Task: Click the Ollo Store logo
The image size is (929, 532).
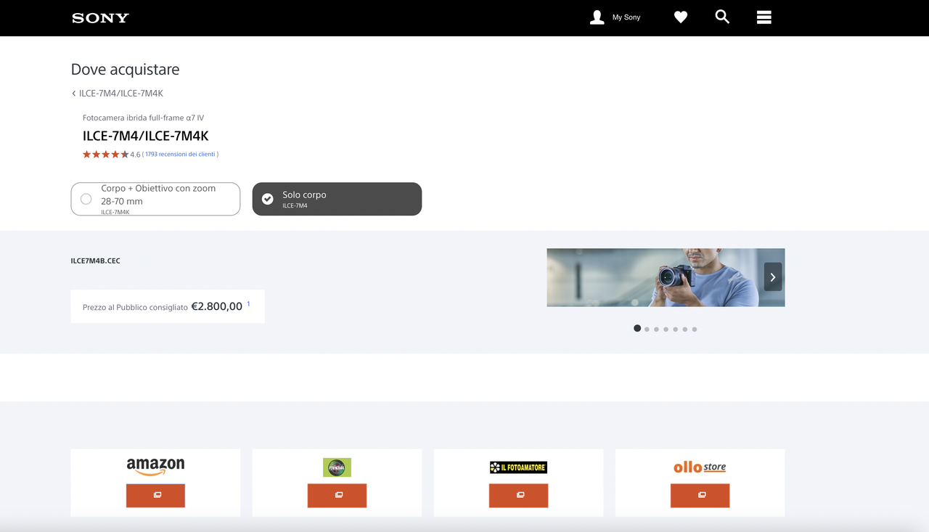Action: 700,467
